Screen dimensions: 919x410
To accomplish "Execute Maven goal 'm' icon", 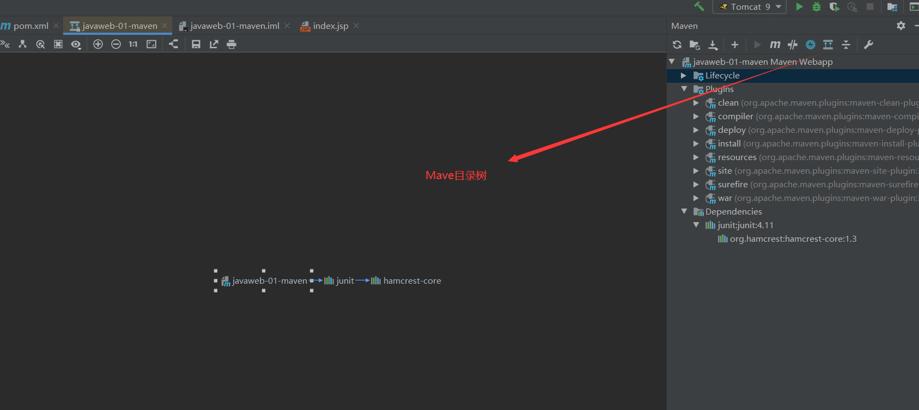I will pyautogui.click(x=775, y=45).
